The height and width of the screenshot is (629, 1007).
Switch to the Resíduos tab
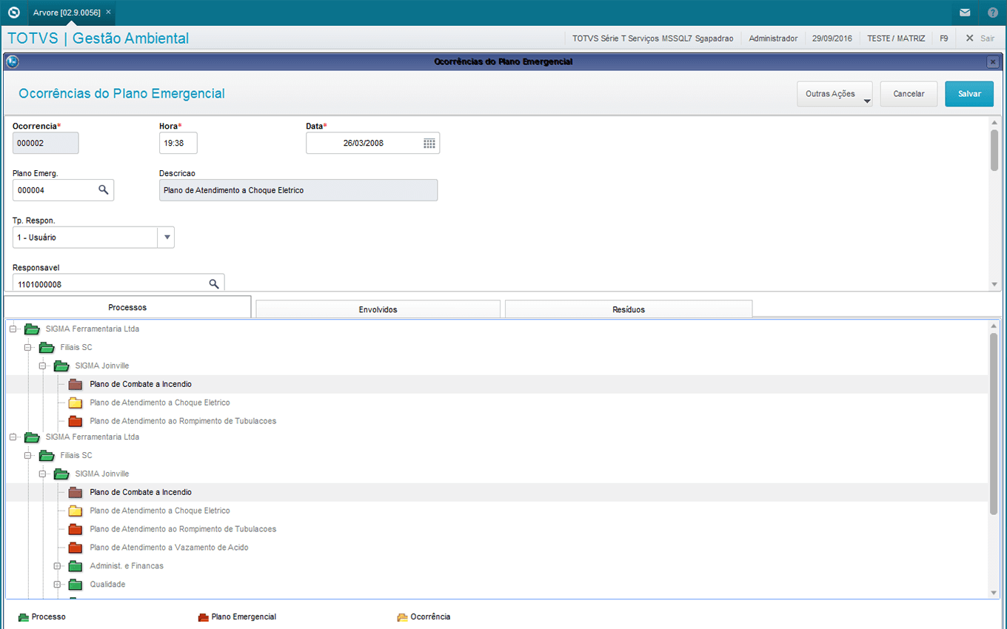click(628, 309)
